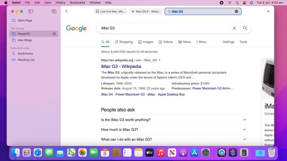Image resolution: width=287 pixels, height=161 pixels.
Task: Open the tab overview grid for PowerPC
Action: (x=54, y=34)
